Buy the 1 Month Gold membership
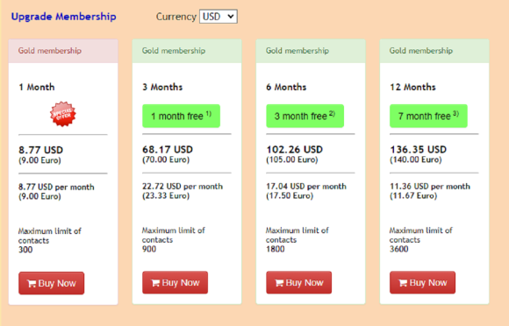The image size is (509, 326). point(51,283)
